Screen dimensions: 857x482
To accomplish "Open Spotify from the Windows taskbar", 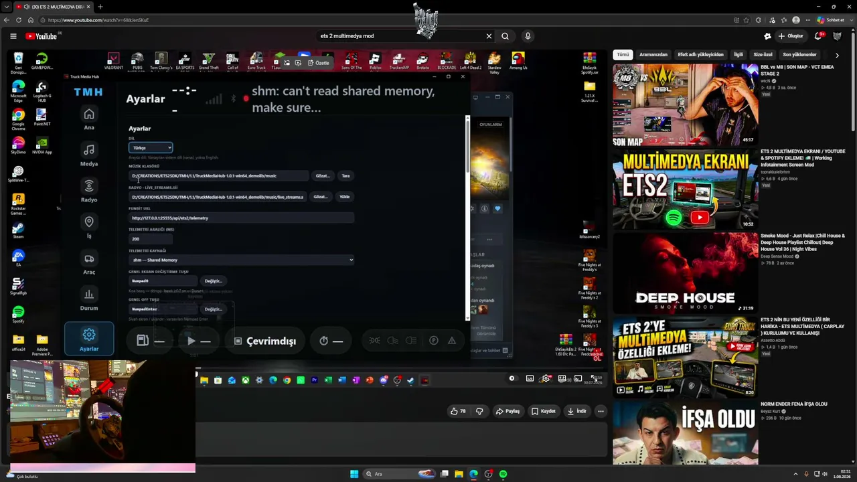I will (x=503, y=474).
